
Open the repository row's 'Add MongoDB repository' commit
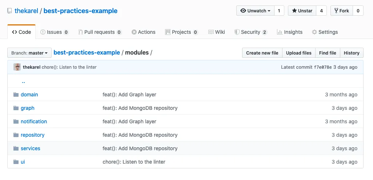point(140,135)
